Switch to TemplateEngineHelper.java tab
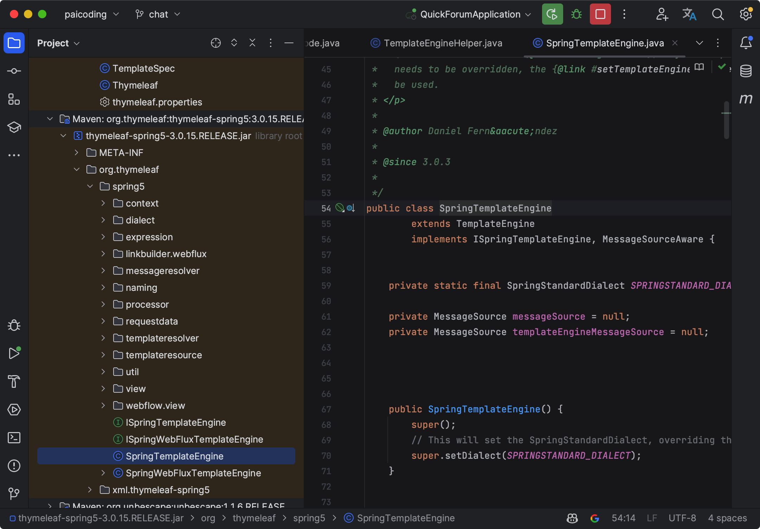This screenshot has height=529, width=760. (x=436, y=43)
